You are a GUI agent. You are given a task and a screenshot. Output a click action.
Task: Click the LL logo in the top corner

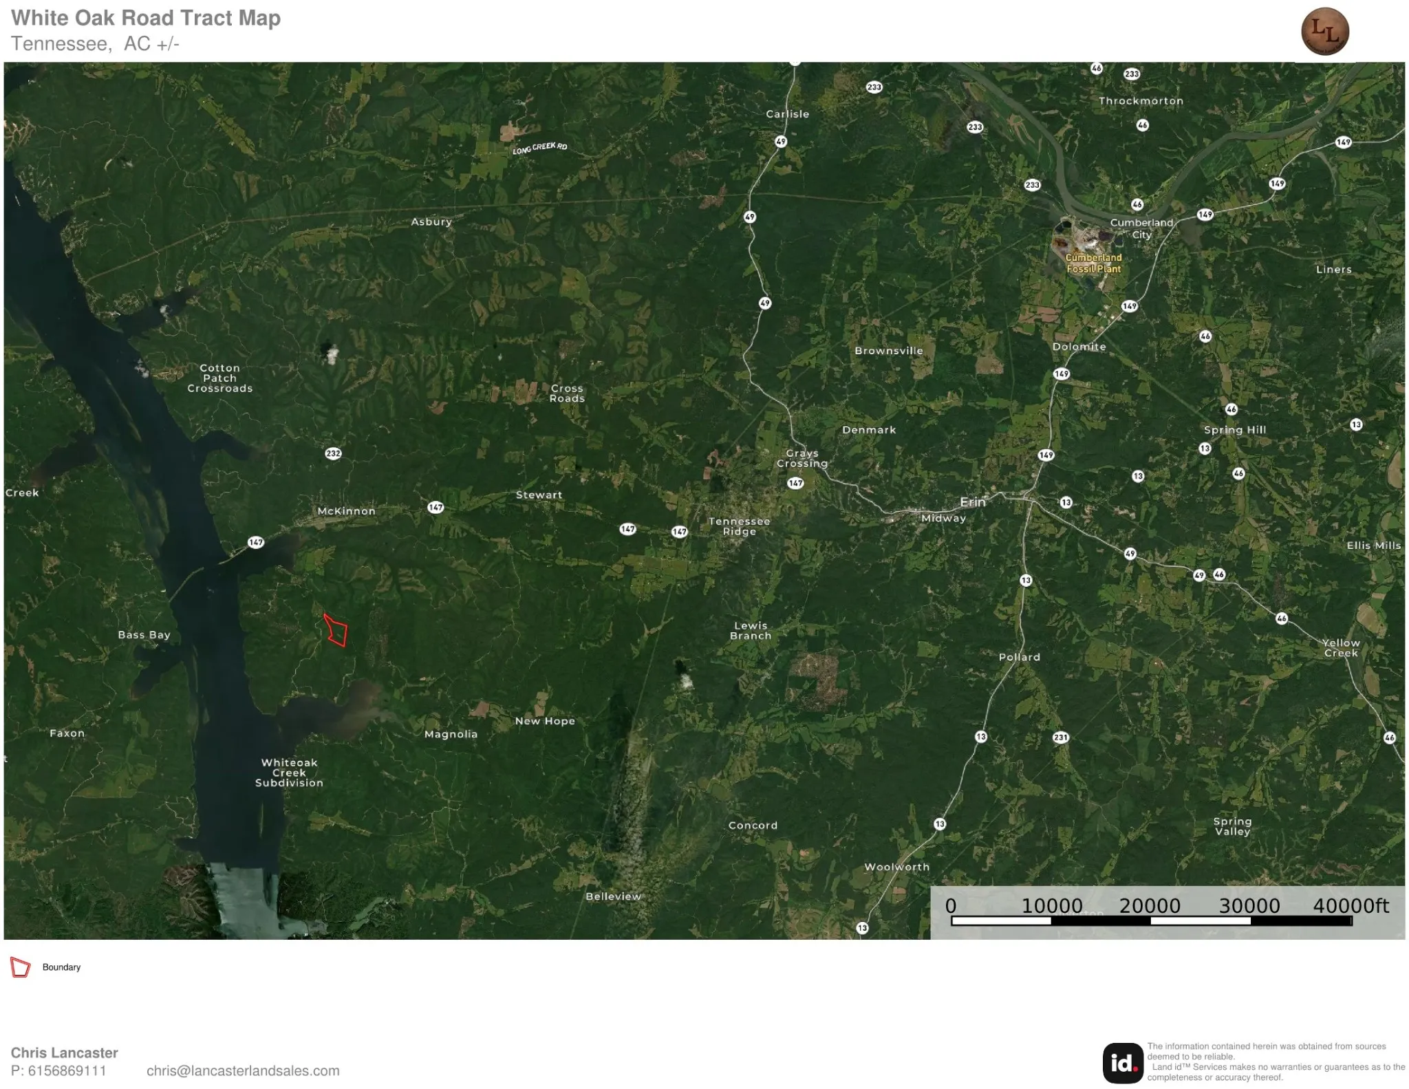pyautogui.click(x=1324, y=32)
